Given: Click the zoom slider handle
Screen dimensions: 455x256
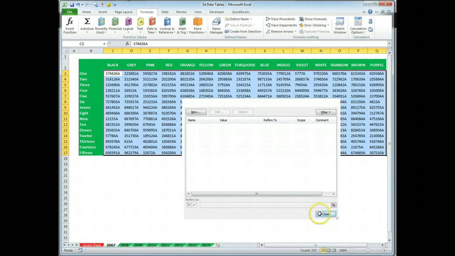Looking at the screenshot, I should pos(368,250).
